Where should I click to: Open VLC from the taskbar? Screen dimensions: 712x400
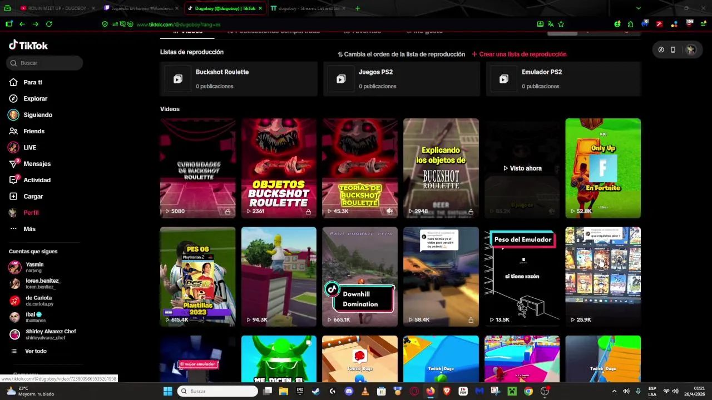pos(365,391)
